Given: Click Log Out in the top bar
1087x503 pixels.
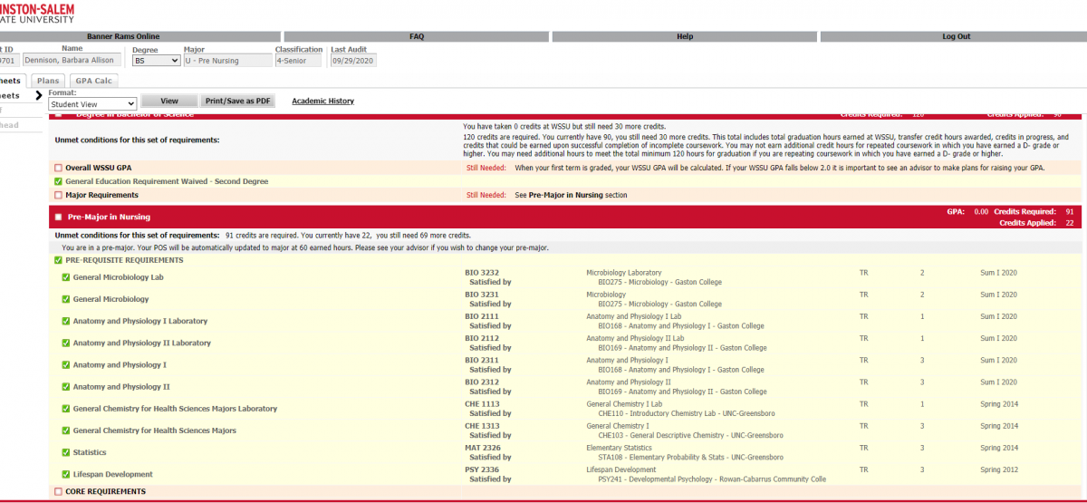Looking at the screenshot, I should pos(956,37).
